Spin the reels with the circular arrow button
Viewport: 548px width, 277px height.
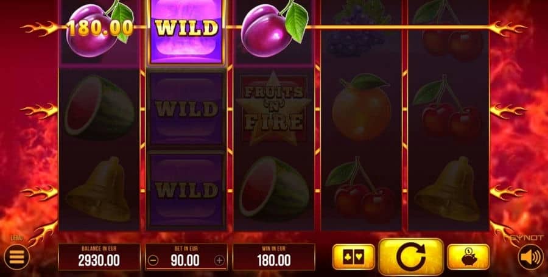pos(410,257)
